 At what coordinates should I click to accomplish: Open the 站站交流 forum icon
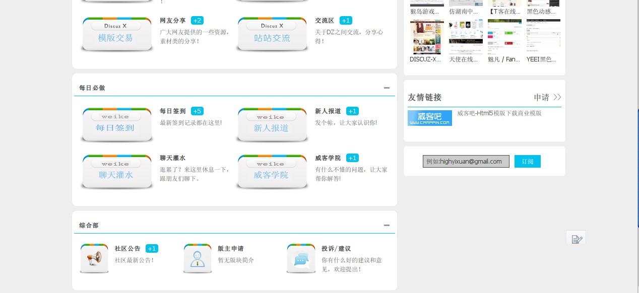click(x=272, y=34)
